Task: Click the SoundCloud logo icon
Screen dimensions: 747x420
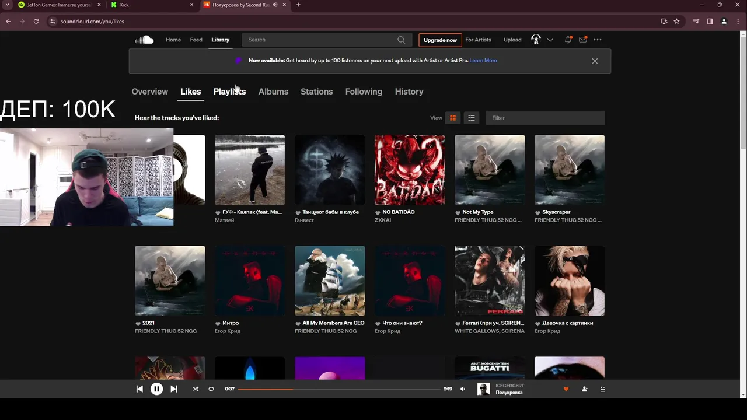Action: tap(144, 40)
